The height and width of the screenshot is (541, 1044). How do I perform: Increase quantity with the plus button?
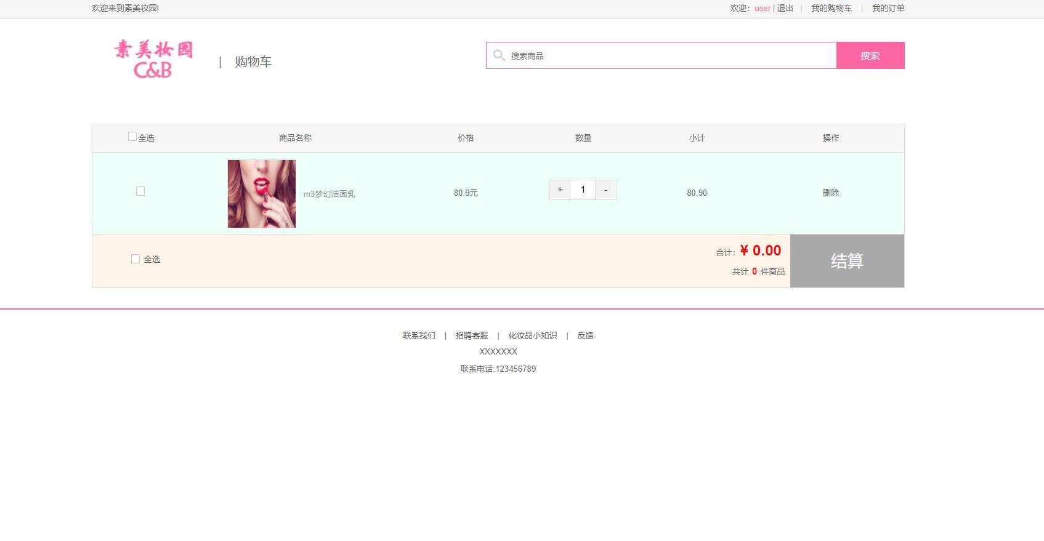[560, 190]
